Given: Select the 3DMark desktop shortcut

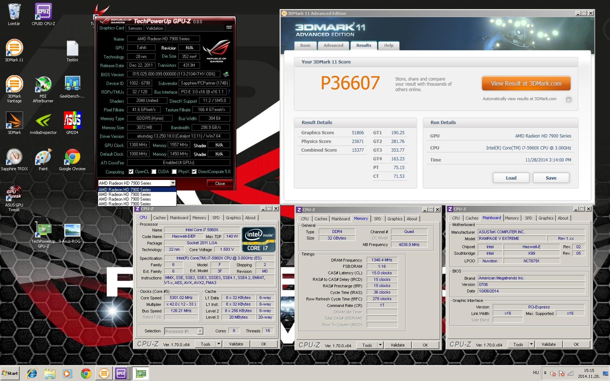Looking at the screenshot, I should coord(14,123).
